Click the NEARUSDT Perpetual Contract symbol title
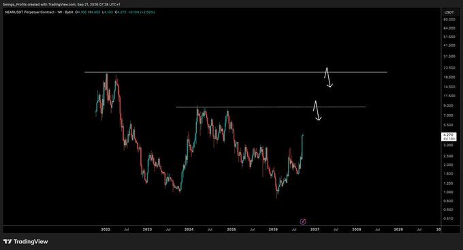This screenshot has width=463, height=250. (x=29, y=12)
